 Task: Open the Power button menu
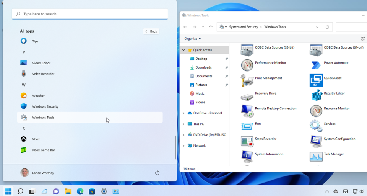pyautogui.click(x=157, y=173)
